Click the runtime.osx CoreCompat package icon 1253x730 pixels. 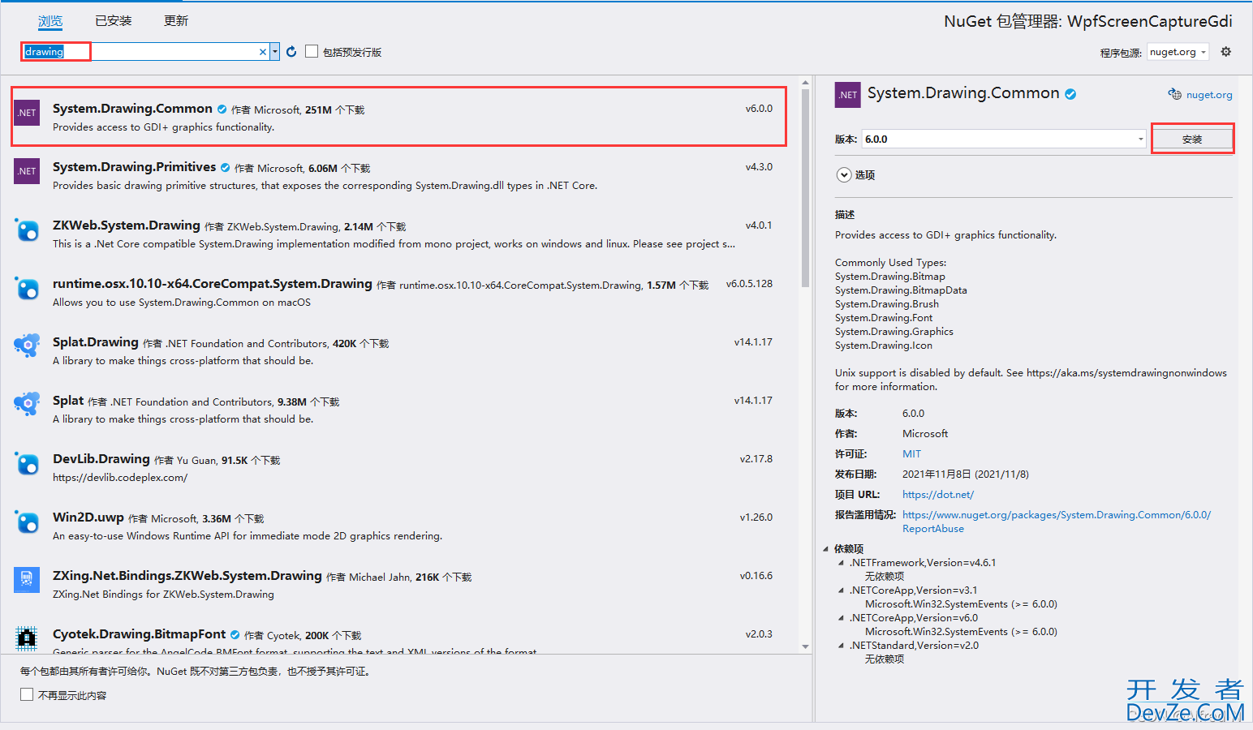[27, 289]
